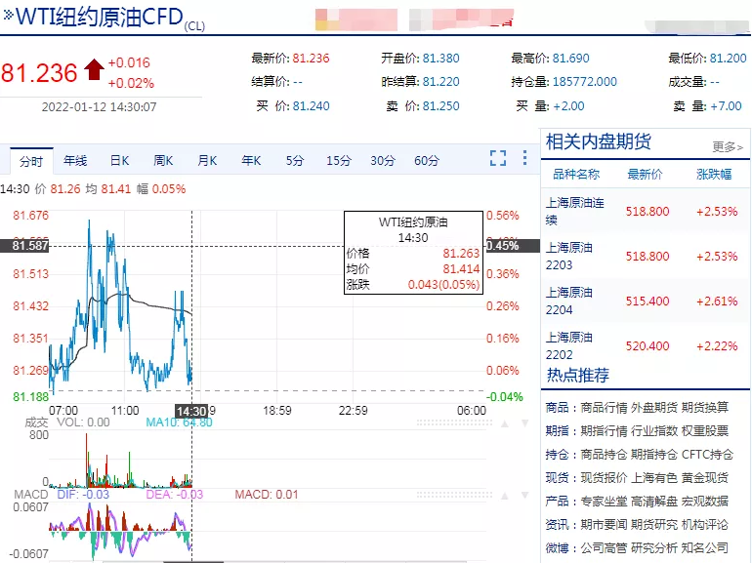Click the double-arrow icon before WTI title
The width and height of the screenshot is (752, 563).
pos(8,15)
